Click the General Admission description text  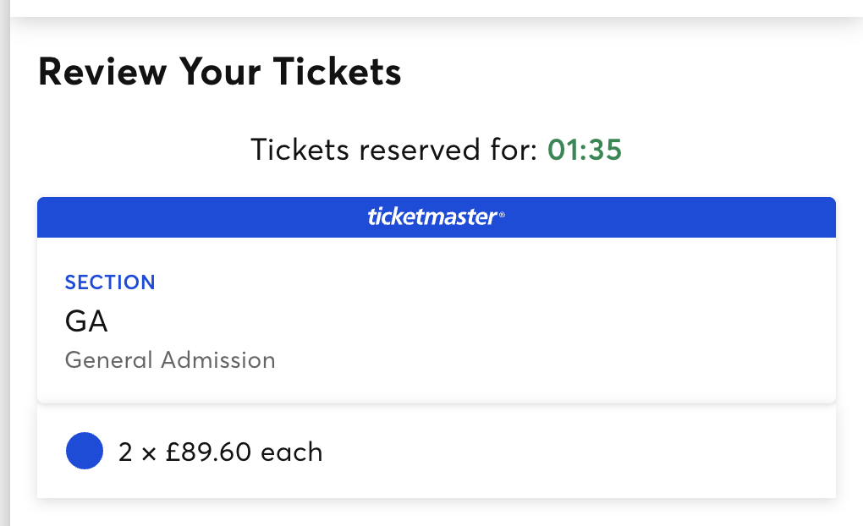tap(170, 360)
